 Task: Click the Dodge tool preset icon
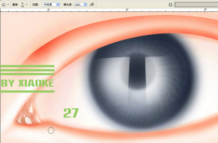[x=4, y=5]
